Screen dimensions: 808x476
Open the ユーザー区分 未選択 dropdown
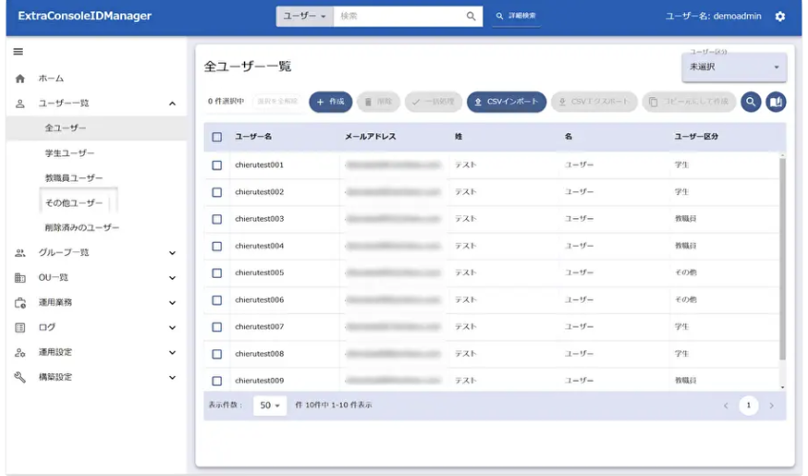coord(734,67)
